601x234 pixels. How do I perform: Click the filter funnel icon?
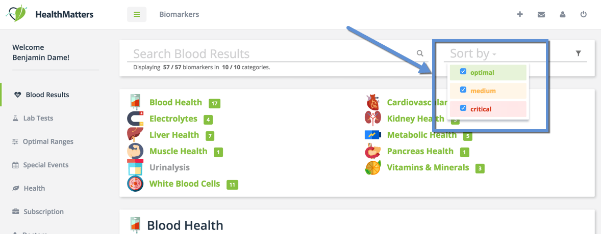click(x=578, y=53)
